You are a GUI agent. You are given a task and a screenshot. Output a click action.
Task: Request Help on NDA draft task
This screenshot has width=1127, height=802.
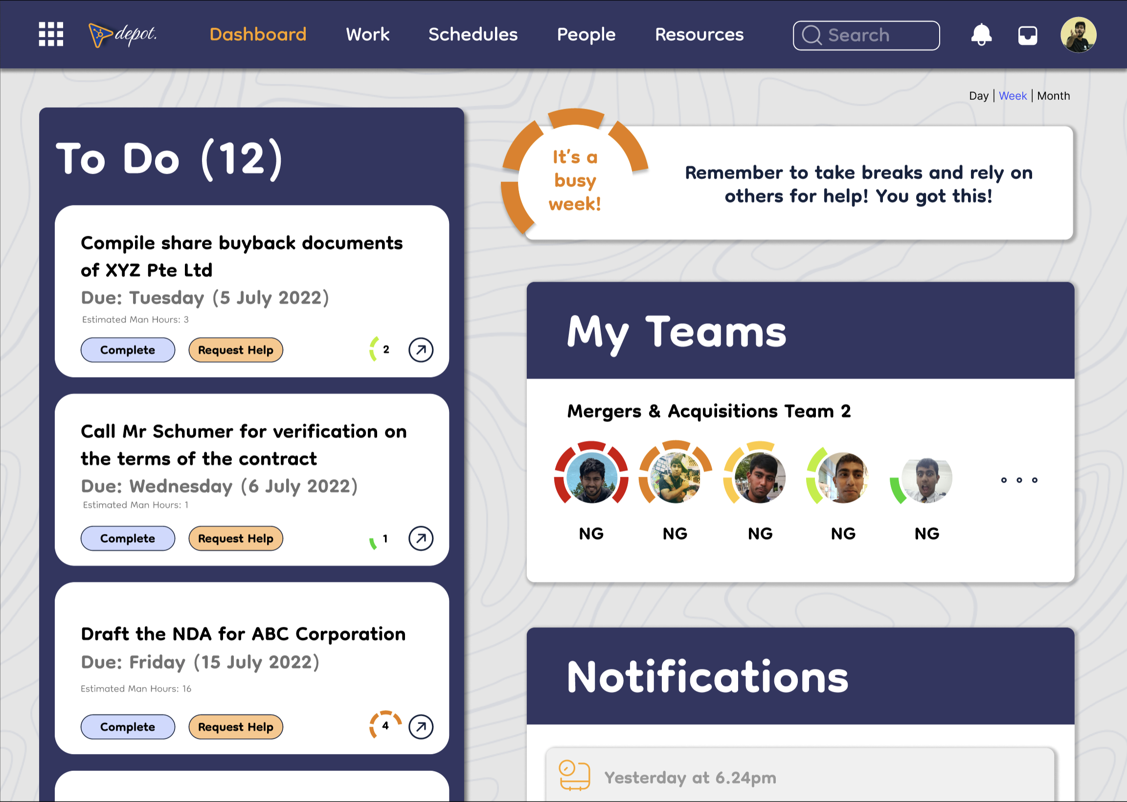(236, 726)
